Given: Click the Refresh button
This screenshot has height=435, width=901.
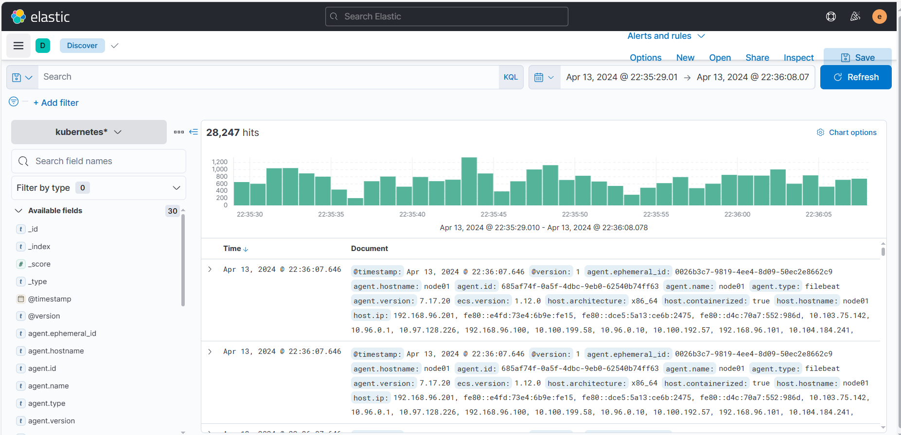Looking at the screenshot, I should click(x=856, y=77).
